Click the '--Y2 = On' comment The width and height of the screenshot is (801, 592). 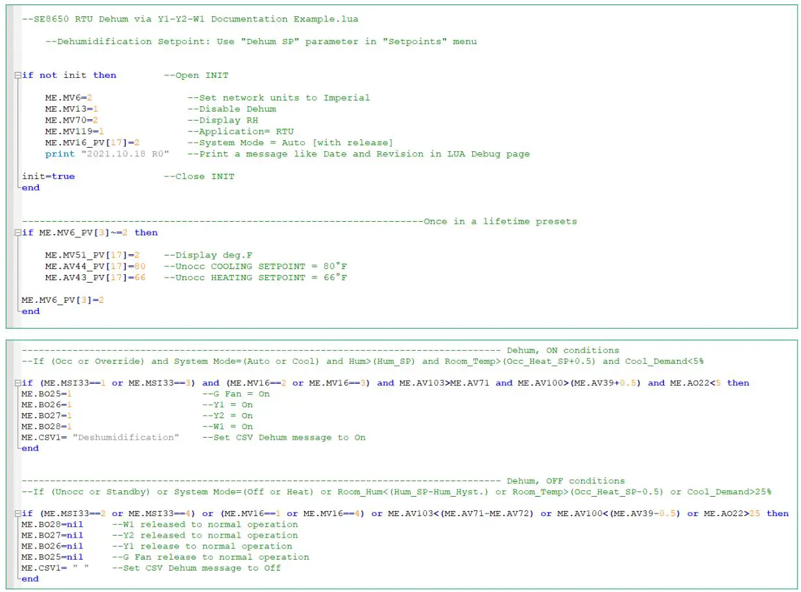point(228,416)
